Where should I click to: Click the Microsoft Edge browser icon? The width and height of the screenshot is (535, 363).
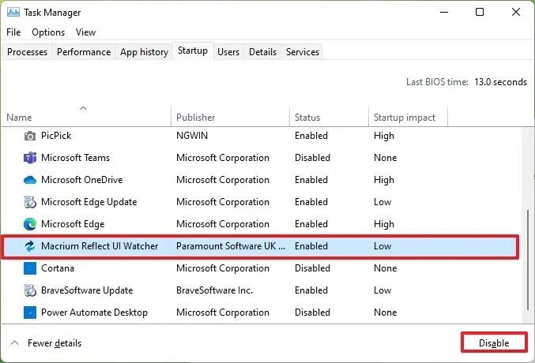[x=30, y=224]
